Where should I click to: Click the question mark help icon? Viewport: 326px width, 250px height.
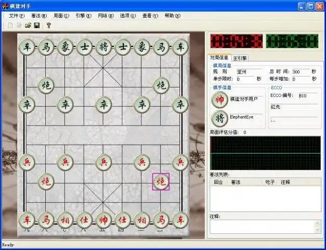(x=49, y=26)
